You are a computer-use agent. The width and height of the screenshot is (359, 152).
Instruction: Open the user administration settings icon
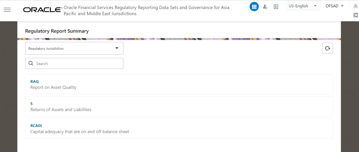[265, 7]
